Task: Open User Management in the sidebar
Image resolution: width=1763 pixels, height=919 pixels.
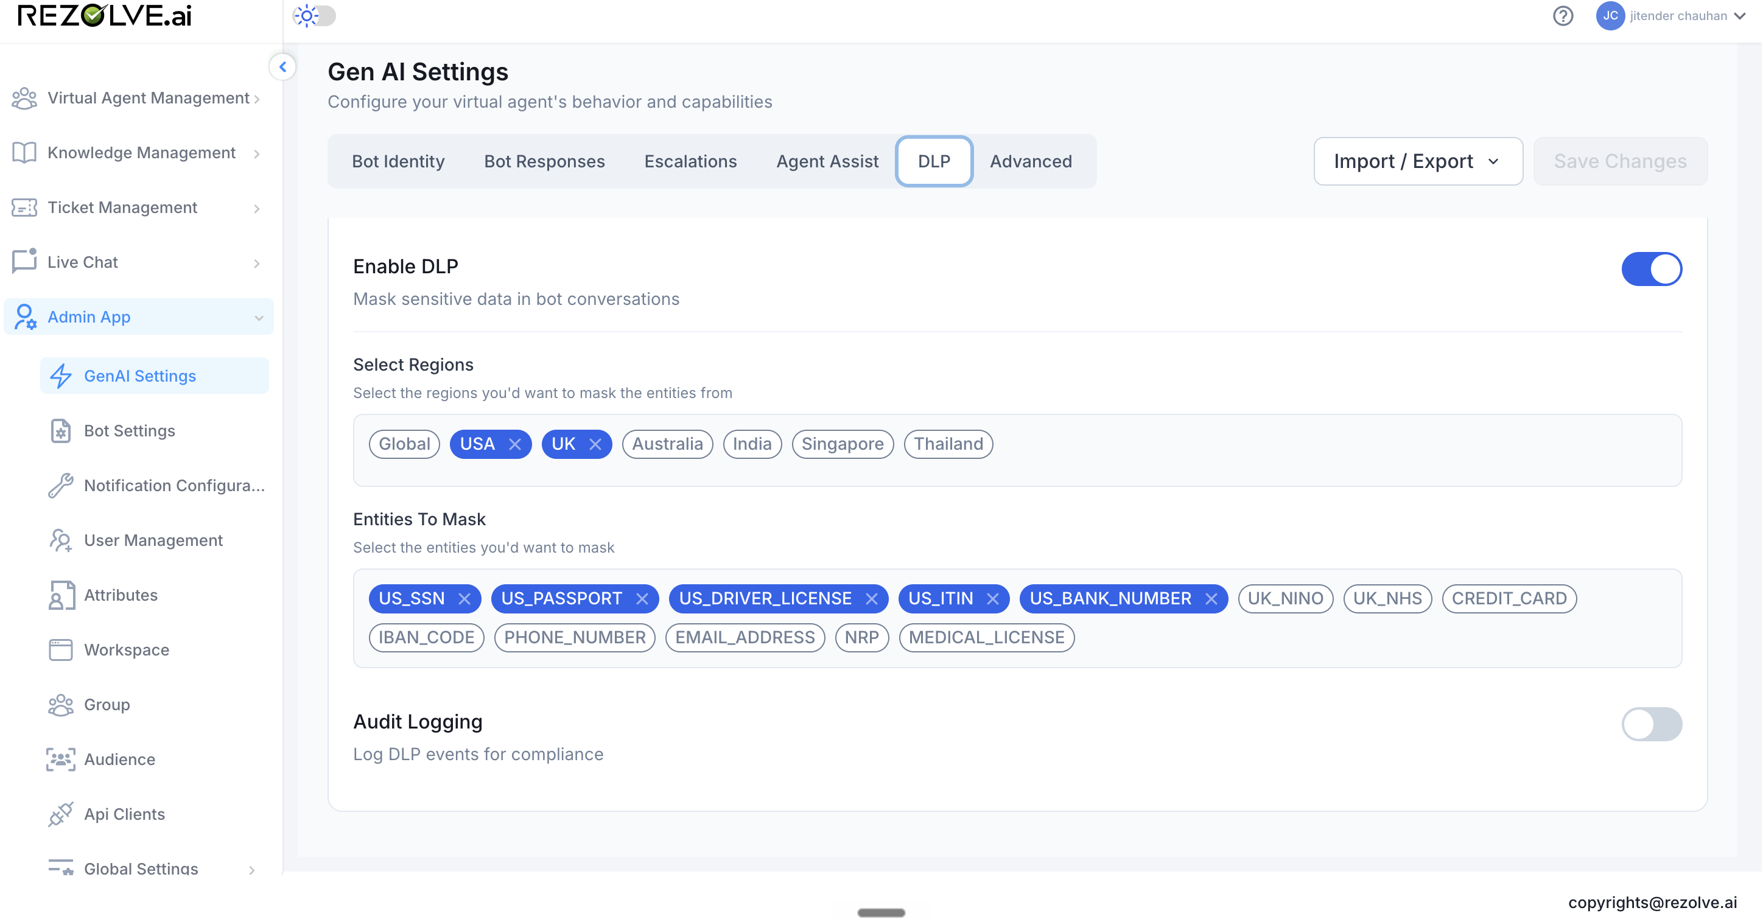Action: pyautogui.click(x=155, y=540)
